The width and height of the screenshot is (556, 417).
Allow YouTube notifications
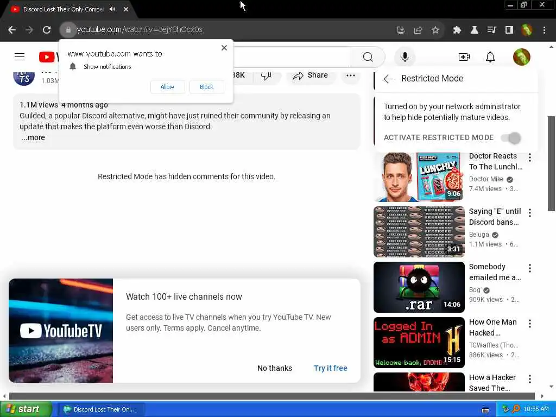tap(167, 87)
